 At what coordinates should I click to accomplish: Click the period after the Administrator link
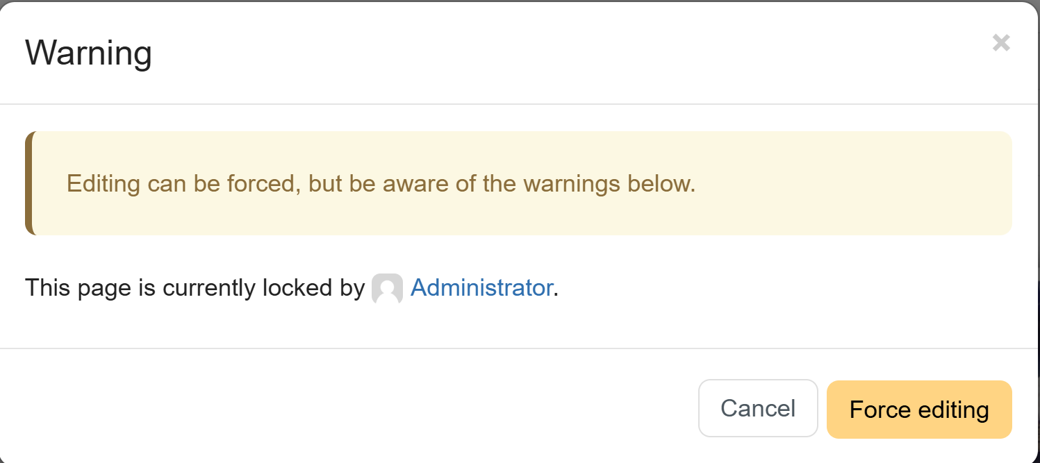pyautogui.click(x=556, y=289)
